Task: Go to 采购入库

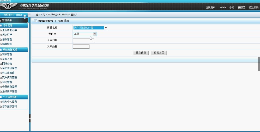Action: click(7, 59)
